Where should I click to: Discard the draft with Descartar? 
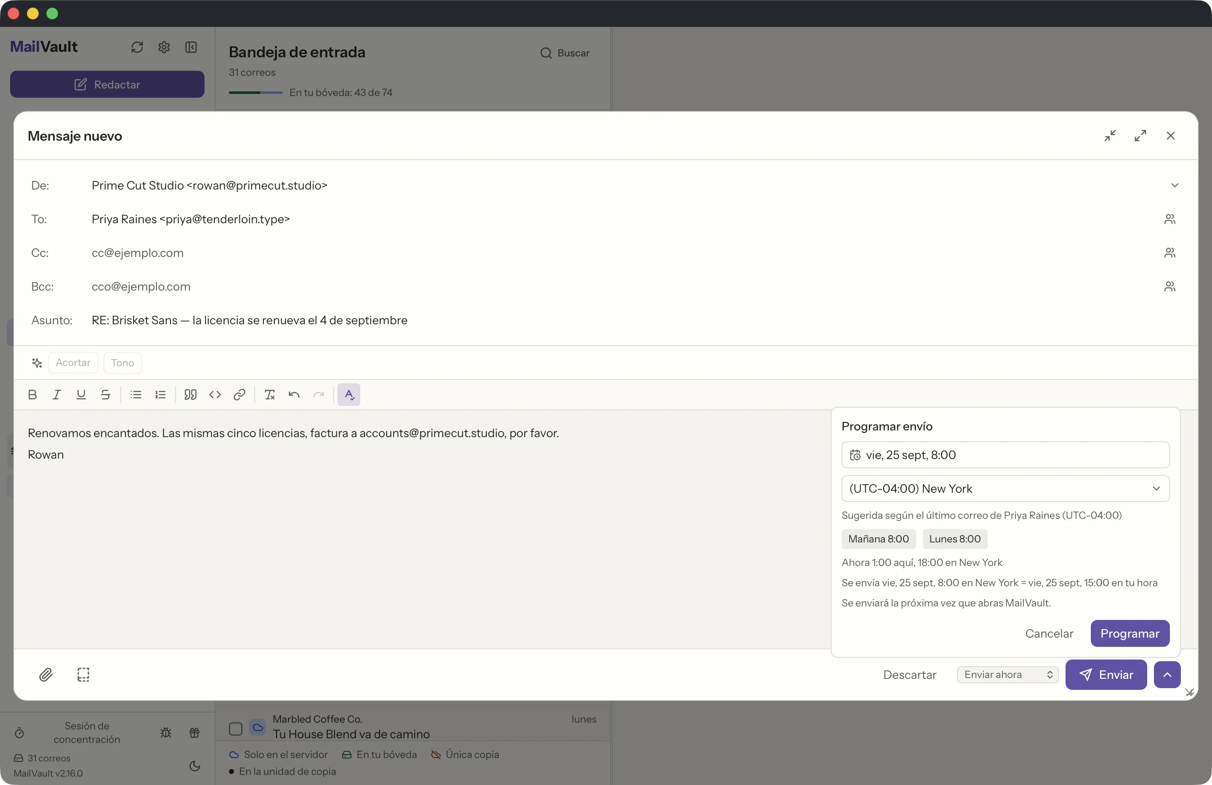coord(909,675)
